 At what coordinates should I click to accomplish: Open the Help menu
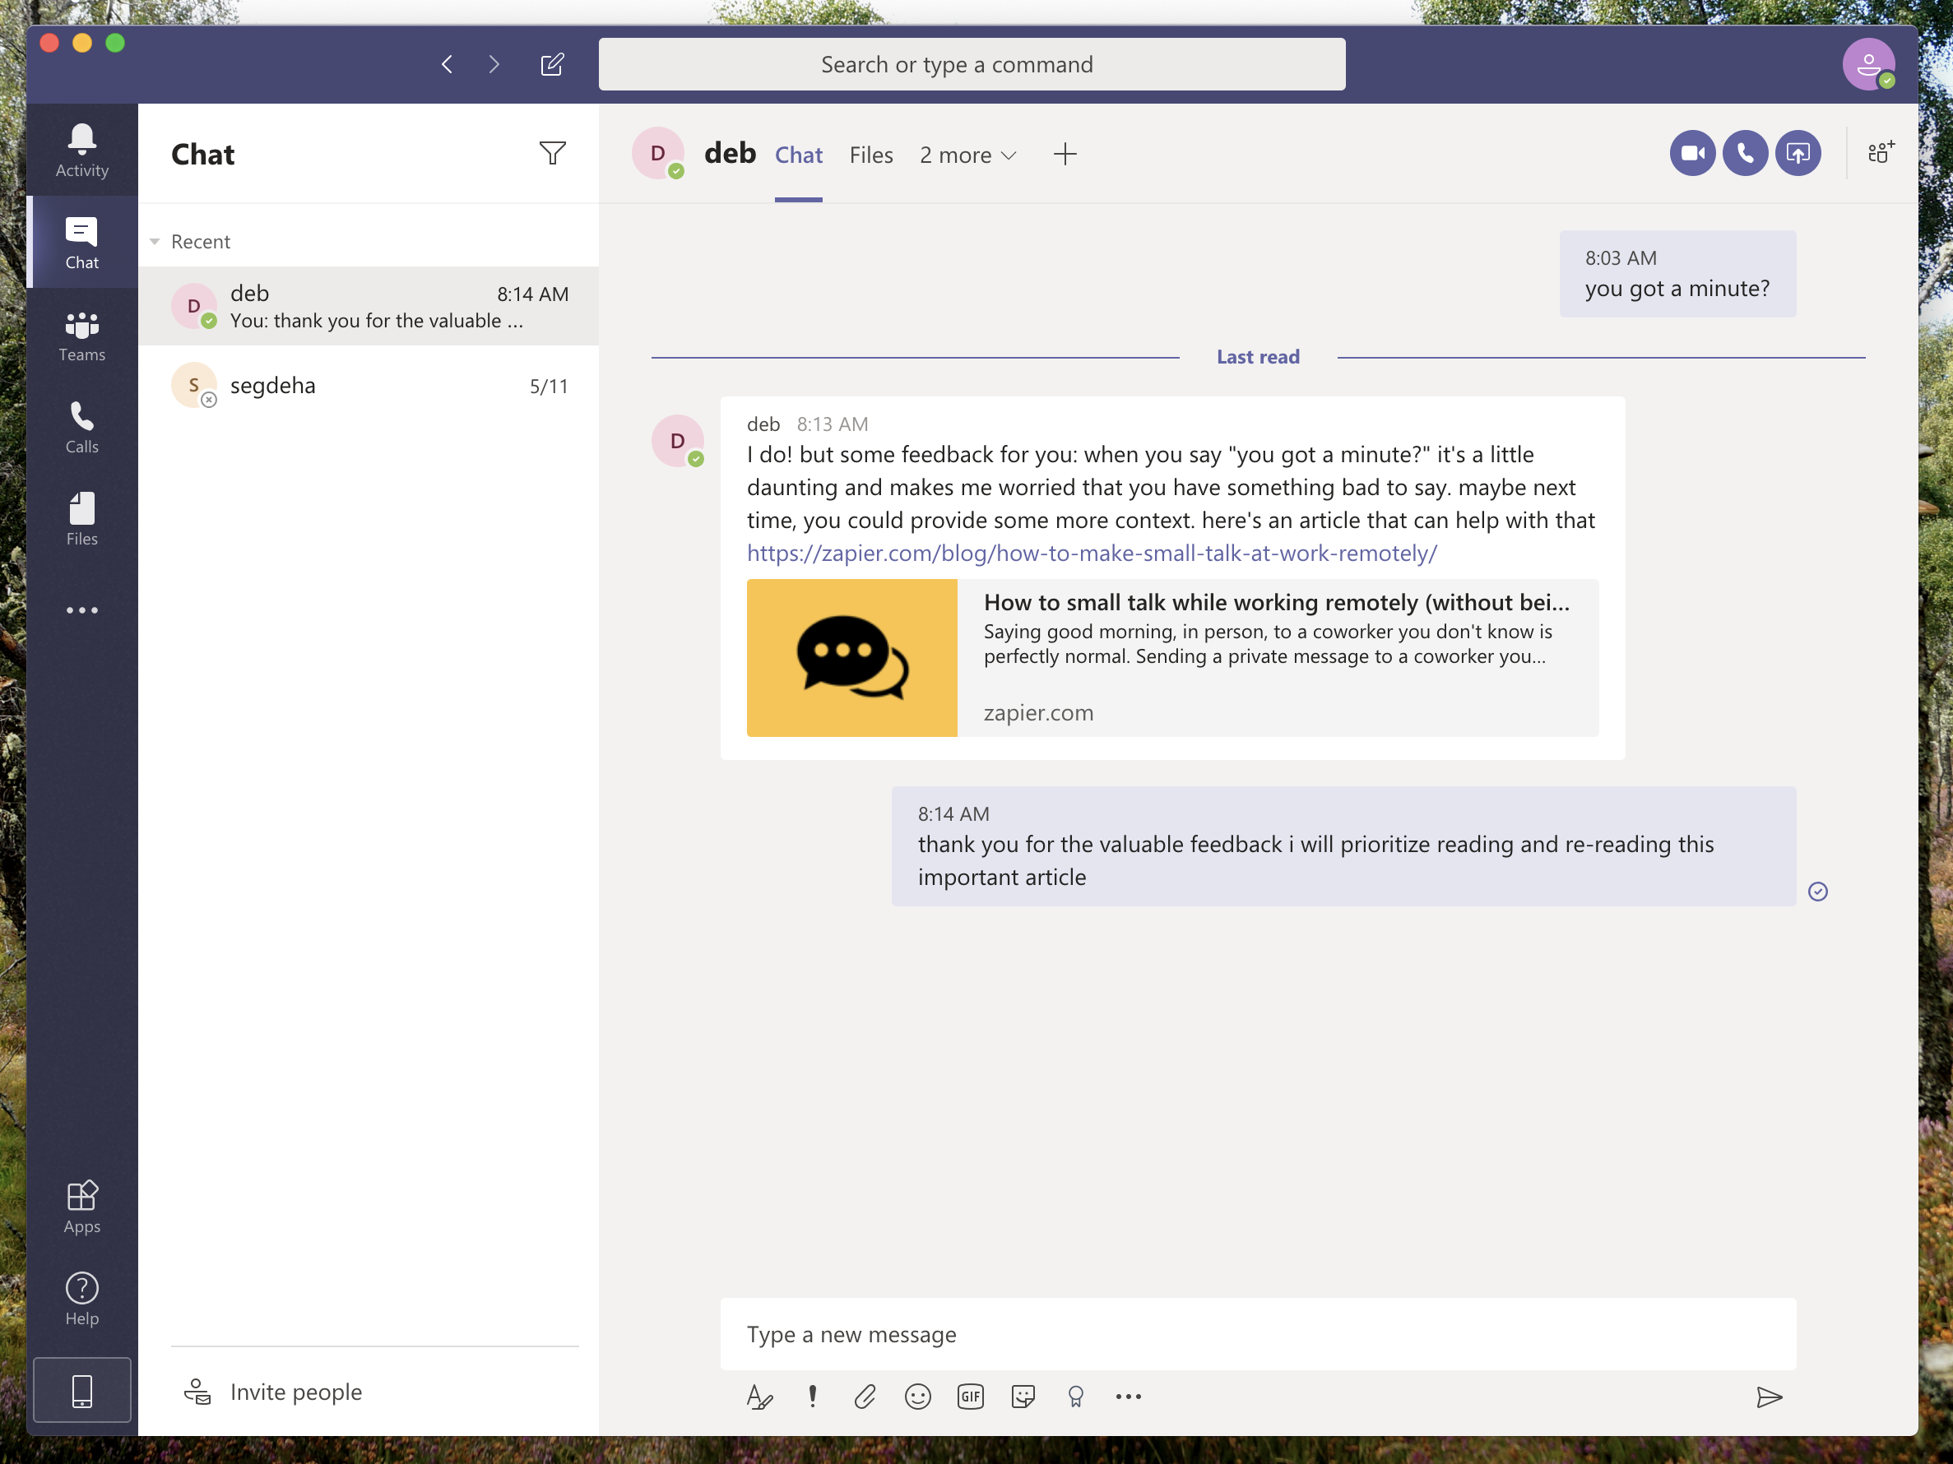[x=82, y=1299]
